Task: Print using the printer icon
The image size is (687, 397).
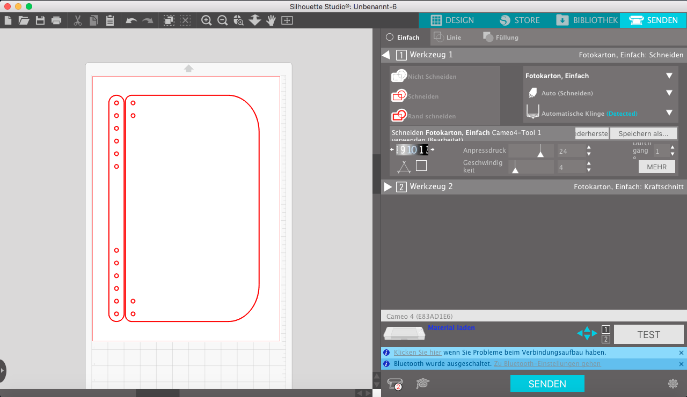Action: click(56, 21)
